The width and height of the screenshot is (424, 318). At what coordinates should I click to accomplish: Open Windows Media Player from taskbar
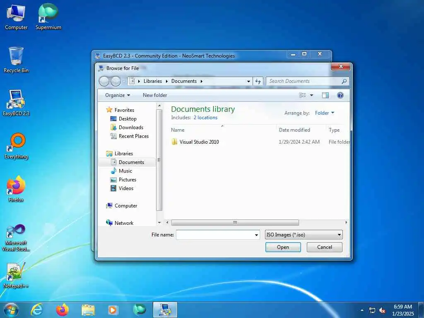(x=113, y=310)
